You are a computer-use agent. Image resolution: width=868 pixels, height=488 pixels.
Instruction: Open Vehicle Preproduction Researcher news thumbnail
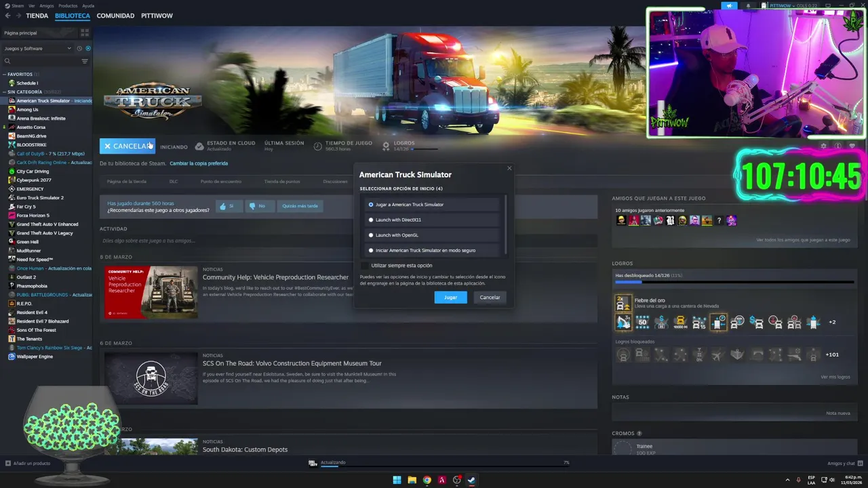[x=151, y=293]
